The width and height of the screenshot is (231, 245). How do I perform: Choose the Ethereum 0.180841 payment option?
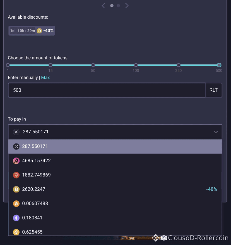coord(115,218)
